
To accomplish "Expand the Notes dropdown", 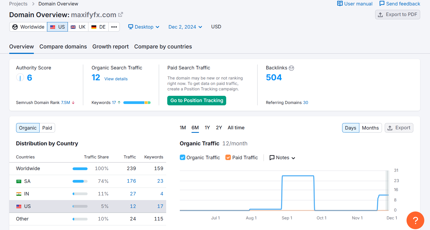I will coord(282,158).
